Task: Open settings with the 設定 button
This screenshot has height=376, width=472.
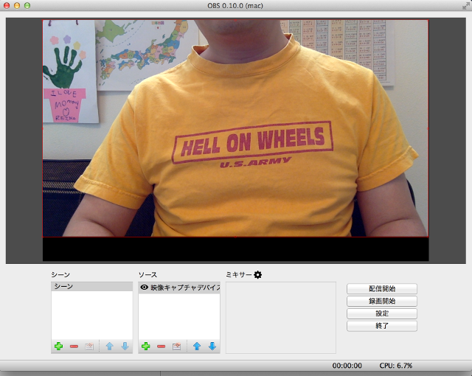Action: pos(382,313)
